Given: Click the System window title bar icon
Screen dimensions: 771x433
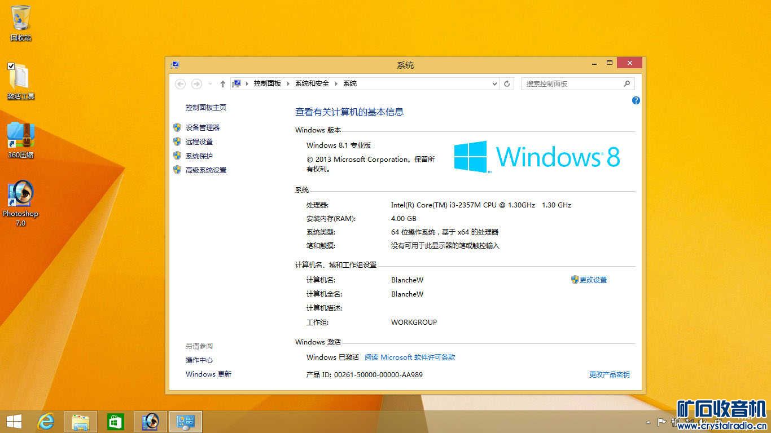Looking at the screenshot, I should pos(175,65).
